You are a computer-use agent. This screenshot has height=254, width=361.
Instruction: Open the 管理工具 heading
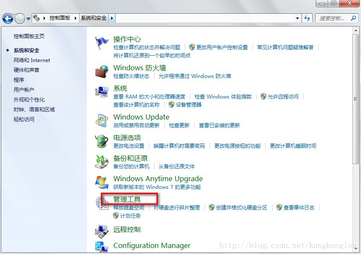pyautogui.click(x=127, y=199)
